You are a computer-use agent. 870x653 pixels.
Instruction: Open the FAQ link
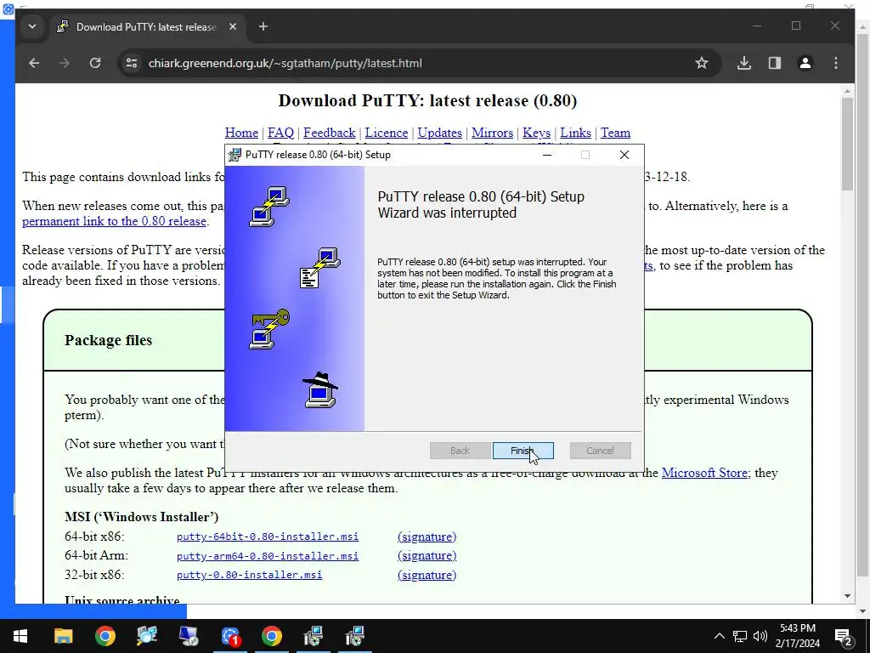click(x=280, y=133)
